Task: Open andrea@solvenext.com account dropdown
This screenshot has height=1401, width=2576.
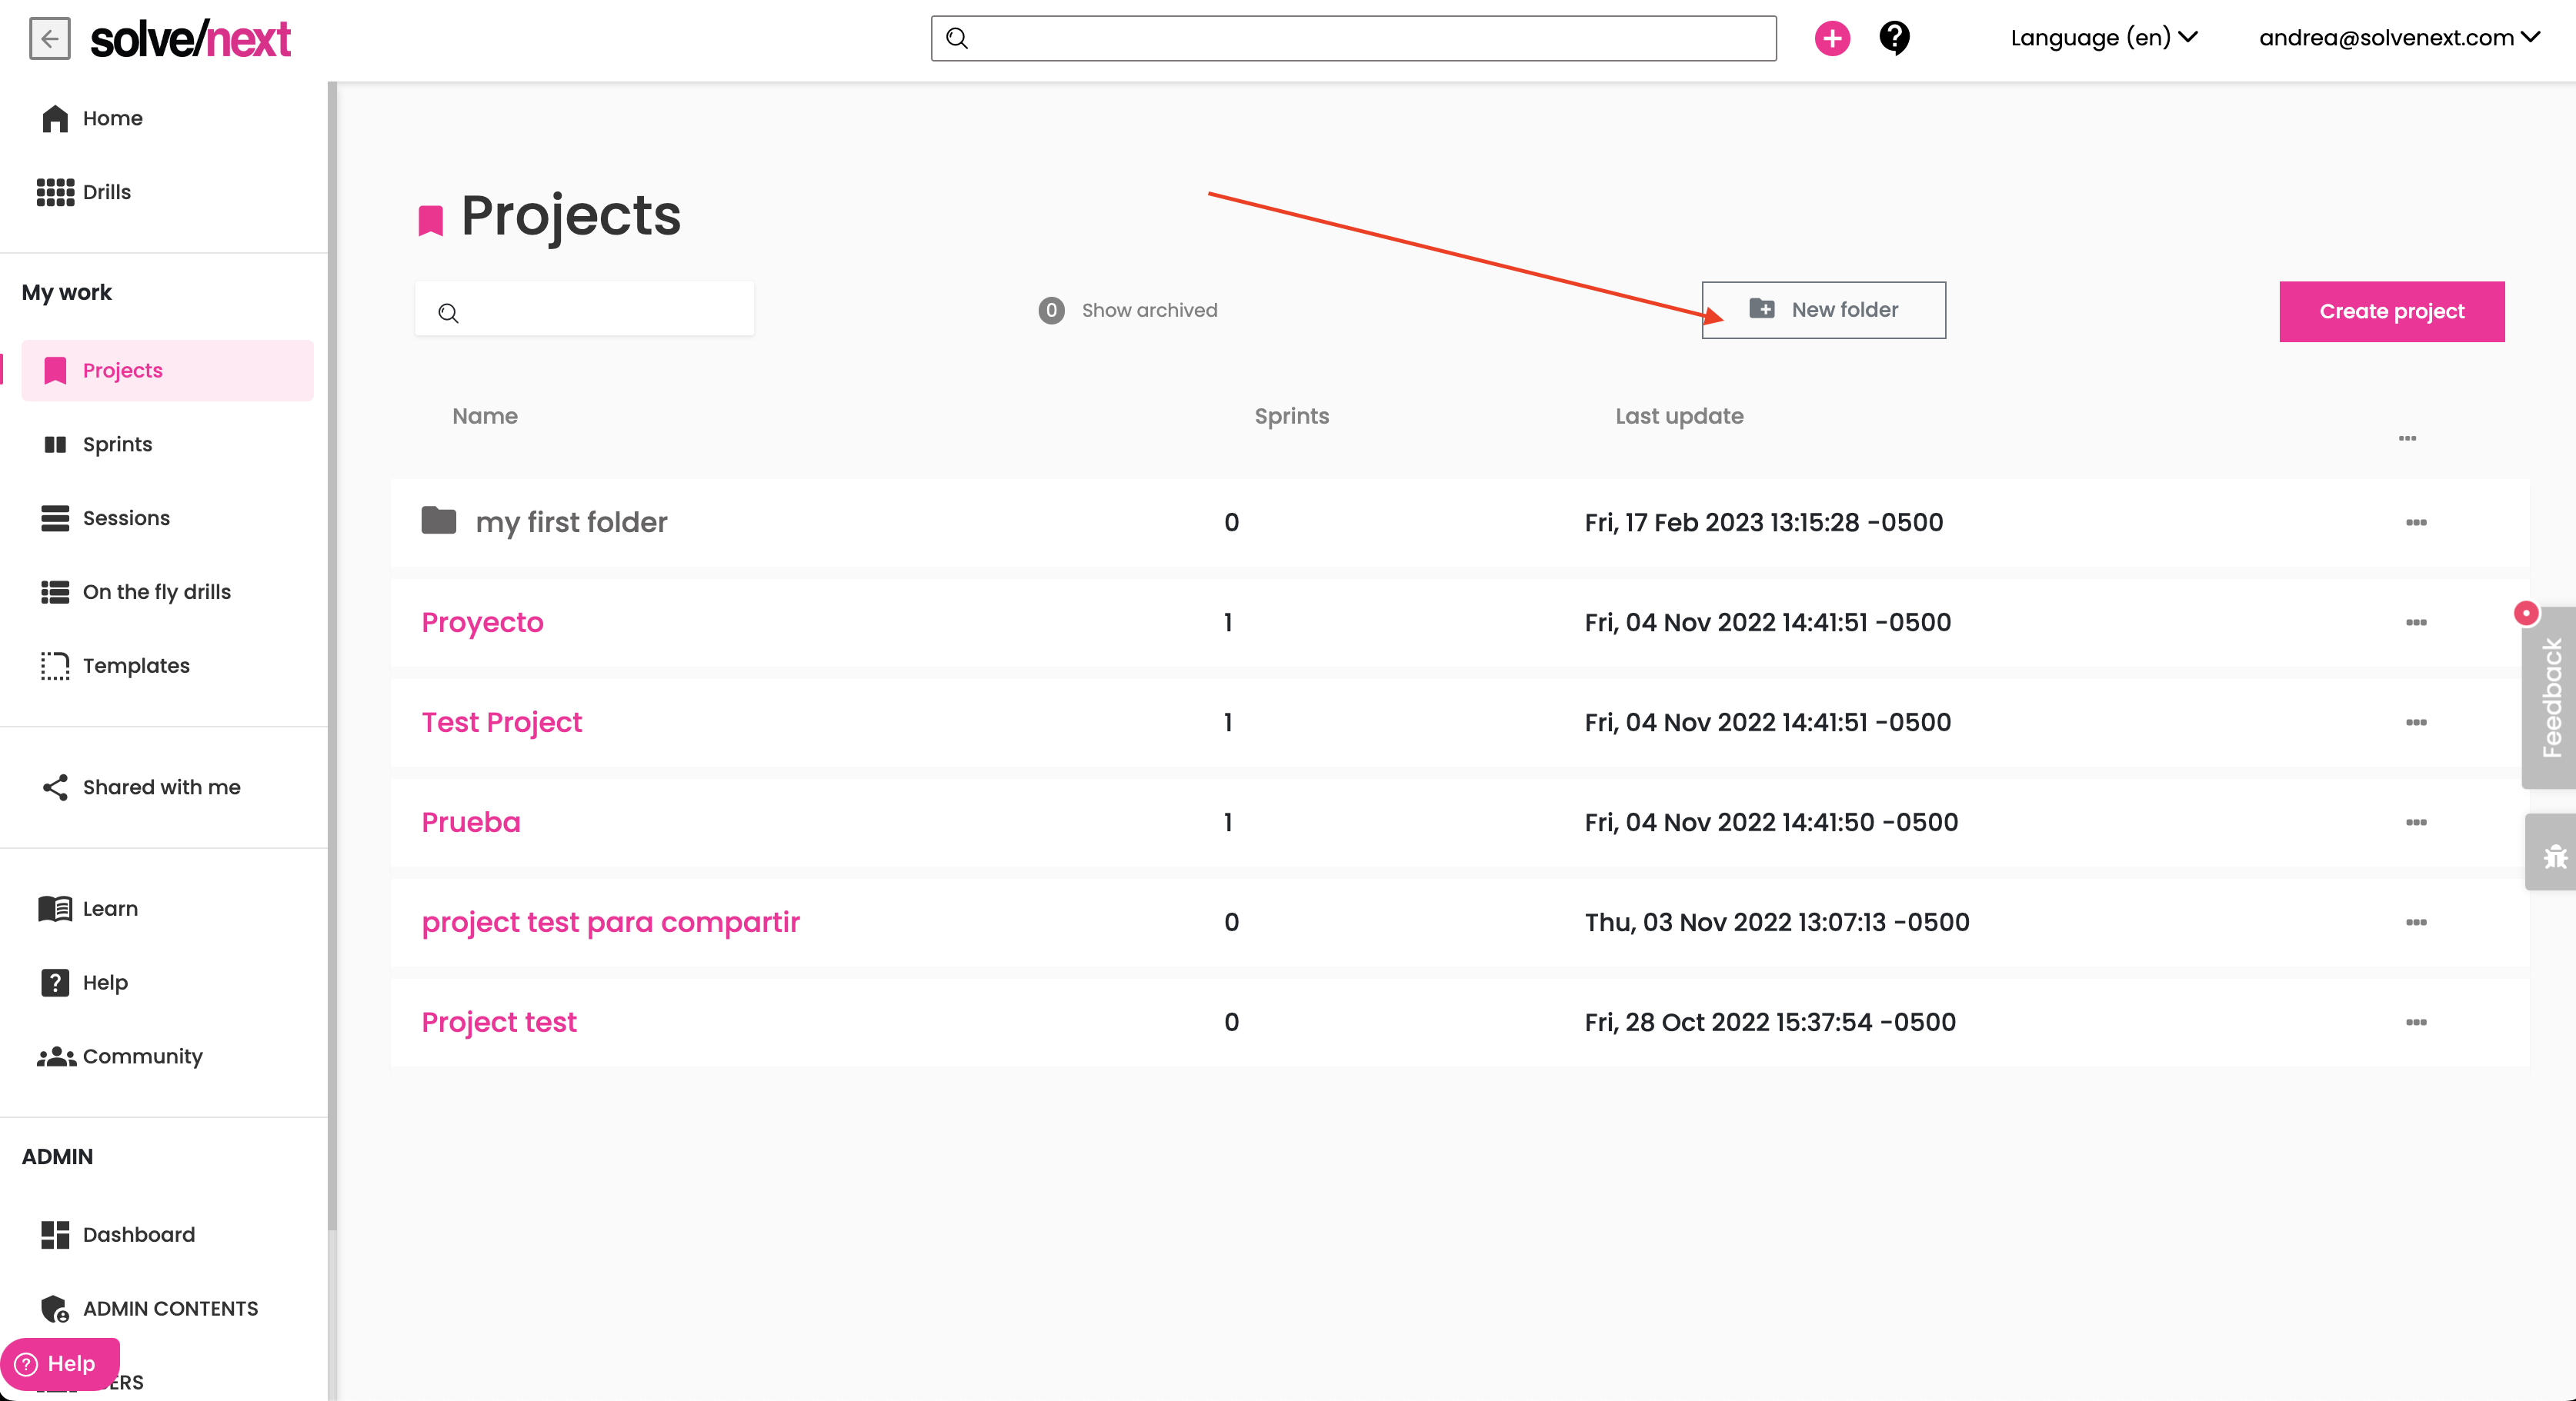Action: pyautogui.click(x=2398, y=38)
